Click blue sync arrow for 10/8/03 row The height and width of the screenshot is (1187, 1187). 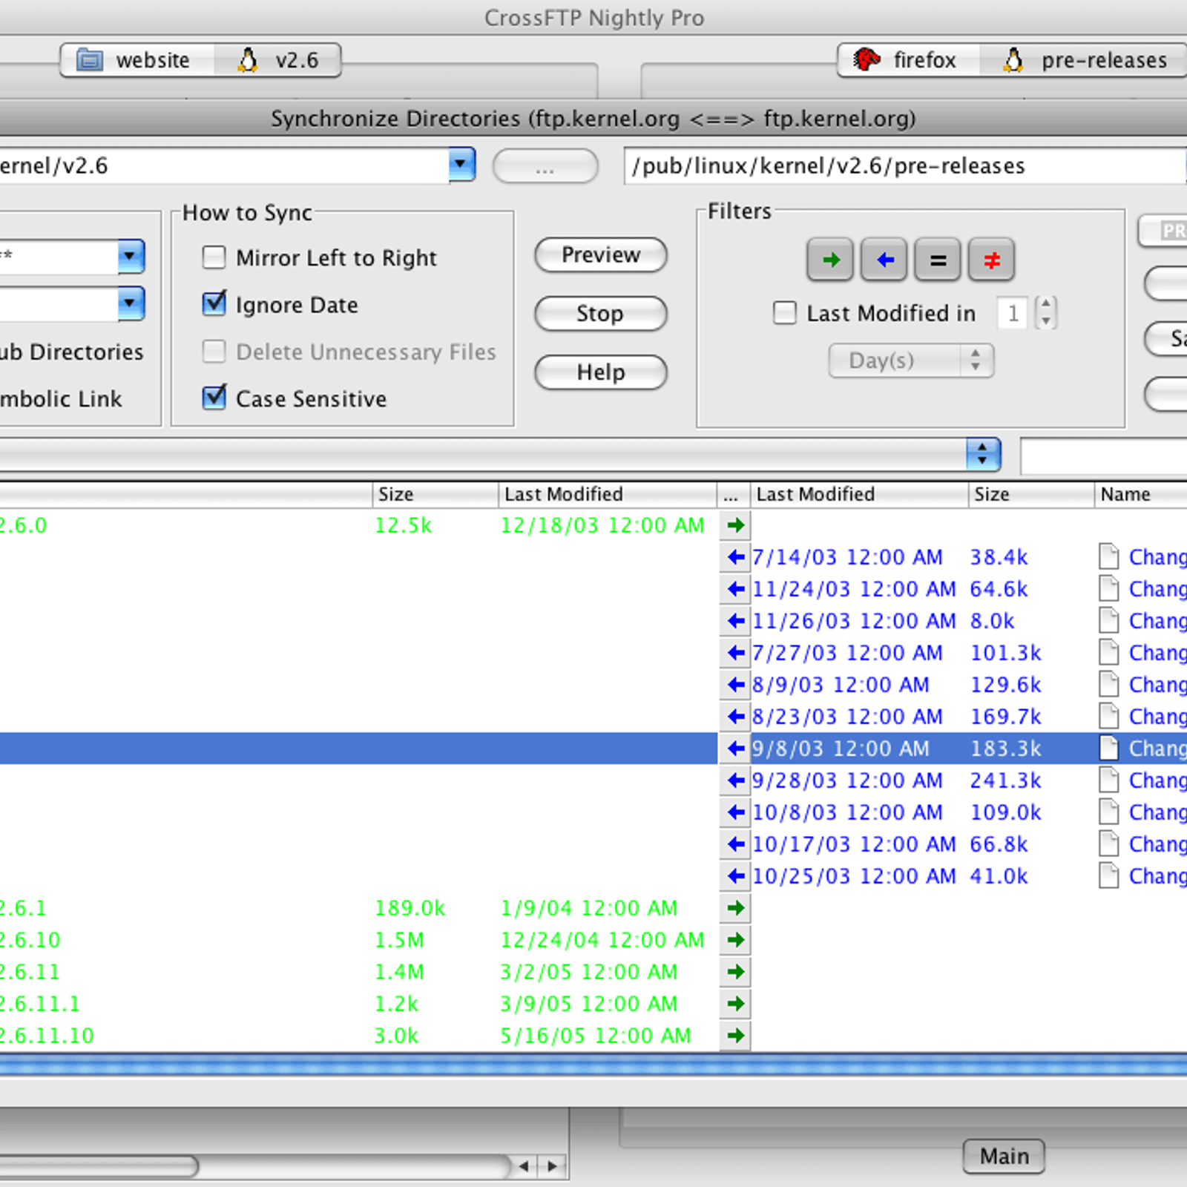pos(735,812)
